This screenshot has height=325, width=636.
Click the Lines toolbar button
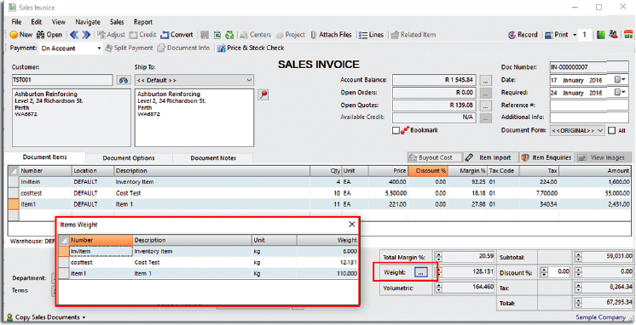pos(371,35)
